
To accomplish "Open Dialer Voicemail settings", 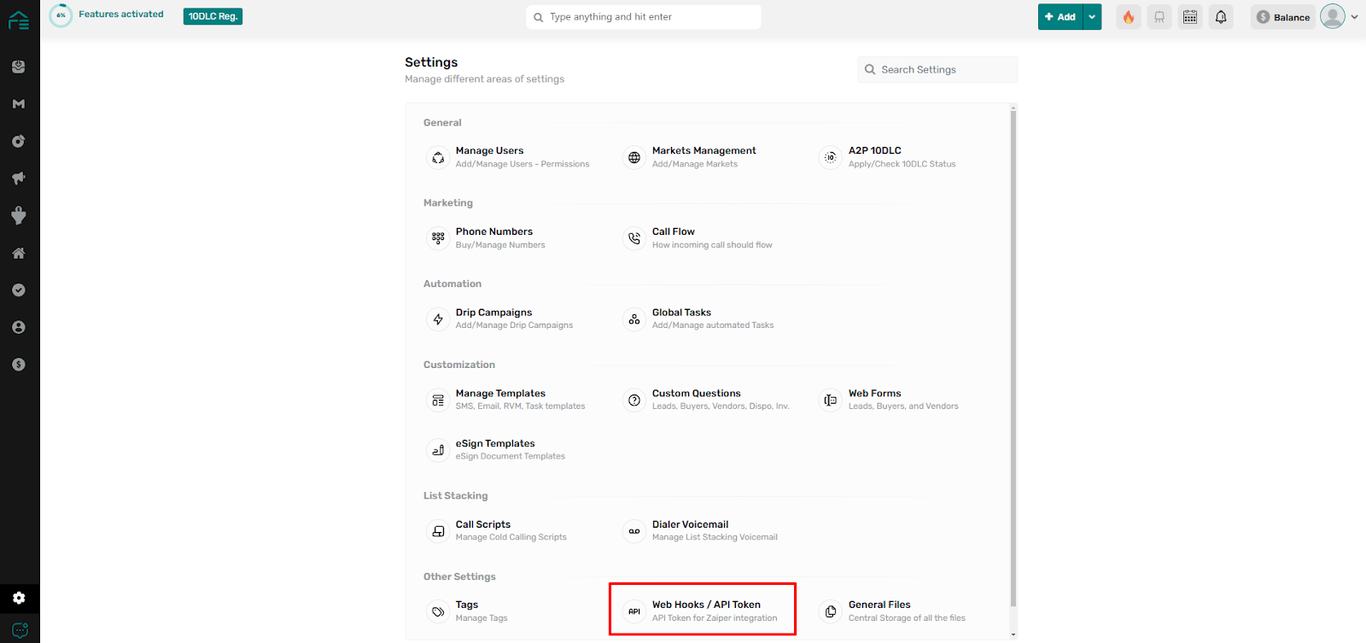I will click(x=701, y=531).
